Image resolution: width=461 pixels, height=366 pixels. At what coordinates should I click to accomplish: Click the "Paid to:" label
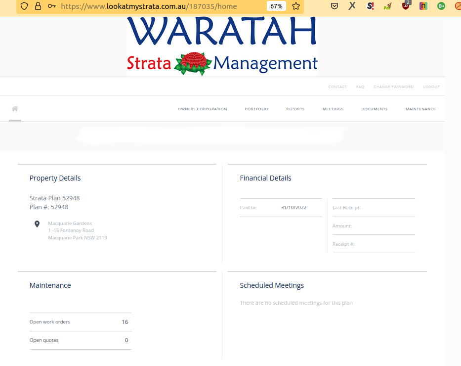click(x=248, y=208)
